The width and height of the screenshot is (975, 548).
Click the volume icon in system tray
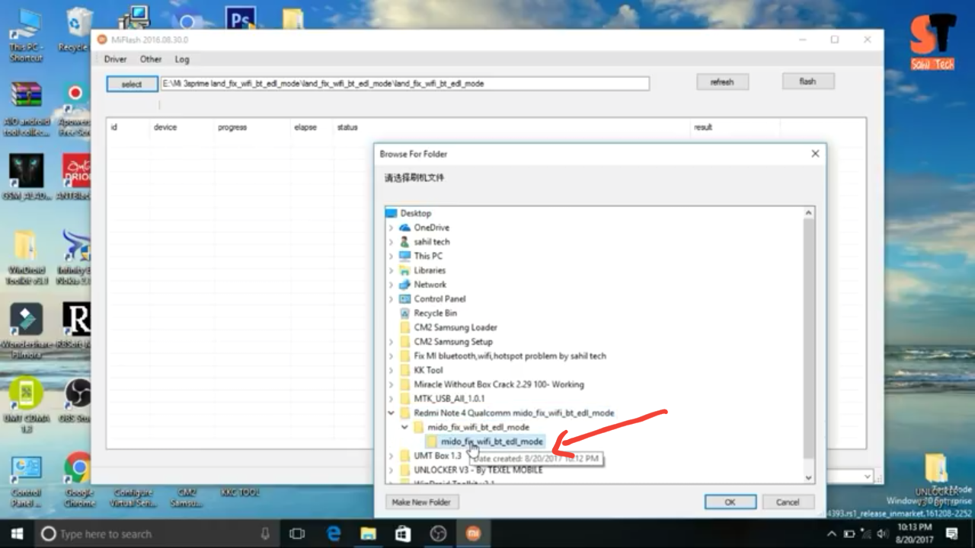pyautogui.click(x=881, y=534)
